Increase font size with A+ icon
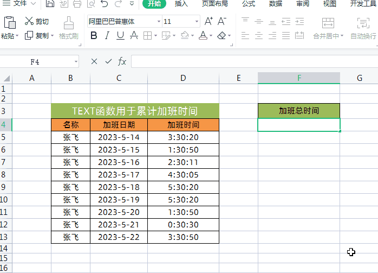This screenshot has height=273, width=378. tap(208, 21)
